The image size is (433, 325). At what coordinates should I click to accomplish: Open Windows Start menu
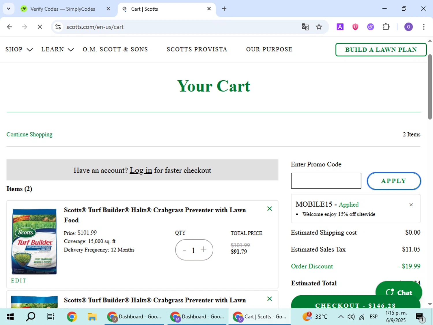point(10,317)
